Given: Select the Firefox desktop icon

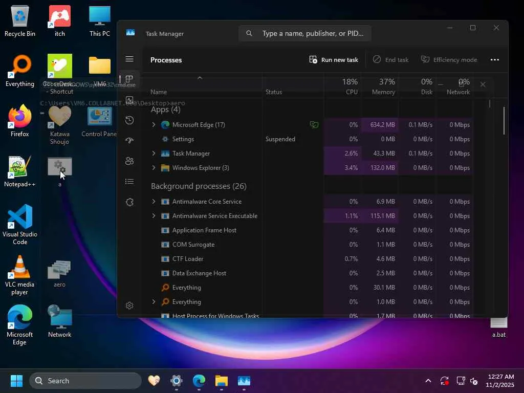Looking at the screenshot, I should [20, 121].
